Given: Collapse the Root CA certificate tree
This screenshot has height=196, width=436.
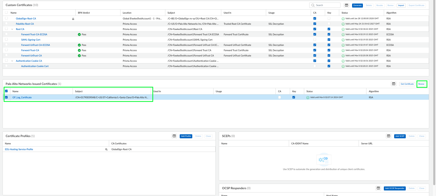Looking at the screenshot, I should click(12, 29).
